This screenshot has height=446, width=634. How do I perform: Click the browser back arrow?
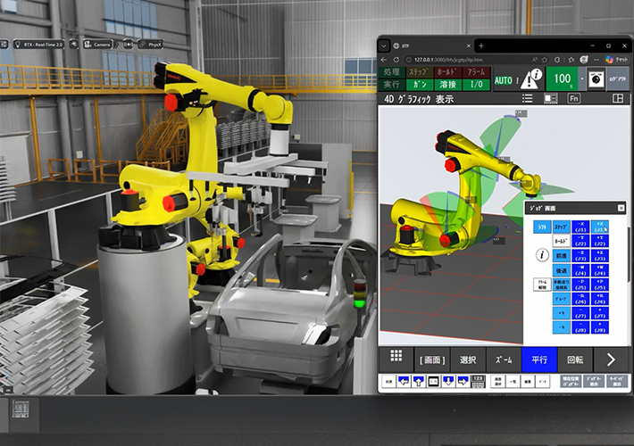pyautogui.click(x=384, y=60)
